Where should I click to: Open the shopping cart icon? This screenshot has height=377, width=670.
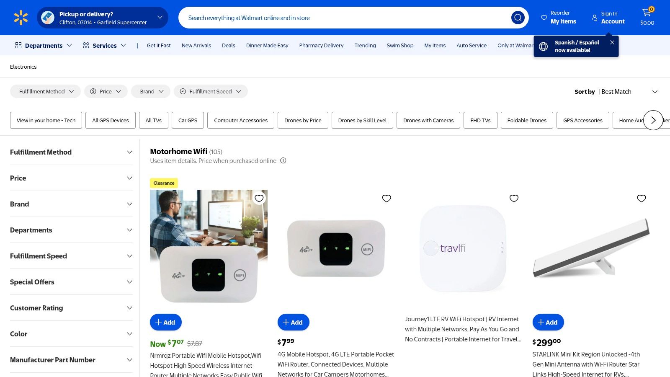point(647,13)
